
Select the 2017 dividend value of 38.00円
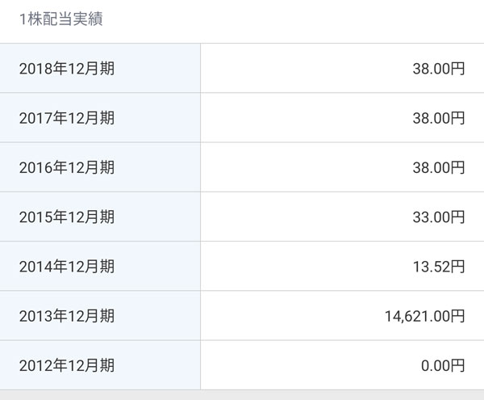click(x=438, y=118)
